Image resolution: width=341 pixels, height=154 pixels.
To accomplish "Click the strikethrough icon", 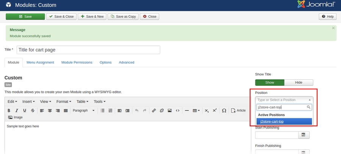I will pyautogui.click(x=33, y=110).
